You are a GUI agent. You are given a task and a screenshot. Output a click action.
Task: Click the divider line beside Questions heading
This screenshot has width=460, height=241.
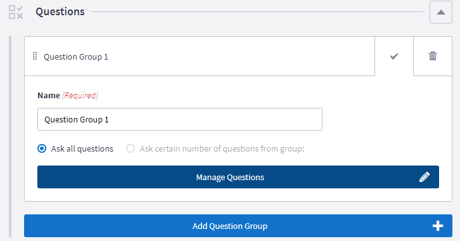pos(257,12)
